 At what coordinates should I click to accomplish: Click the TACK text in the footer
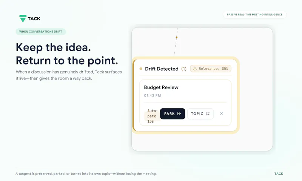tap(279, 174)
